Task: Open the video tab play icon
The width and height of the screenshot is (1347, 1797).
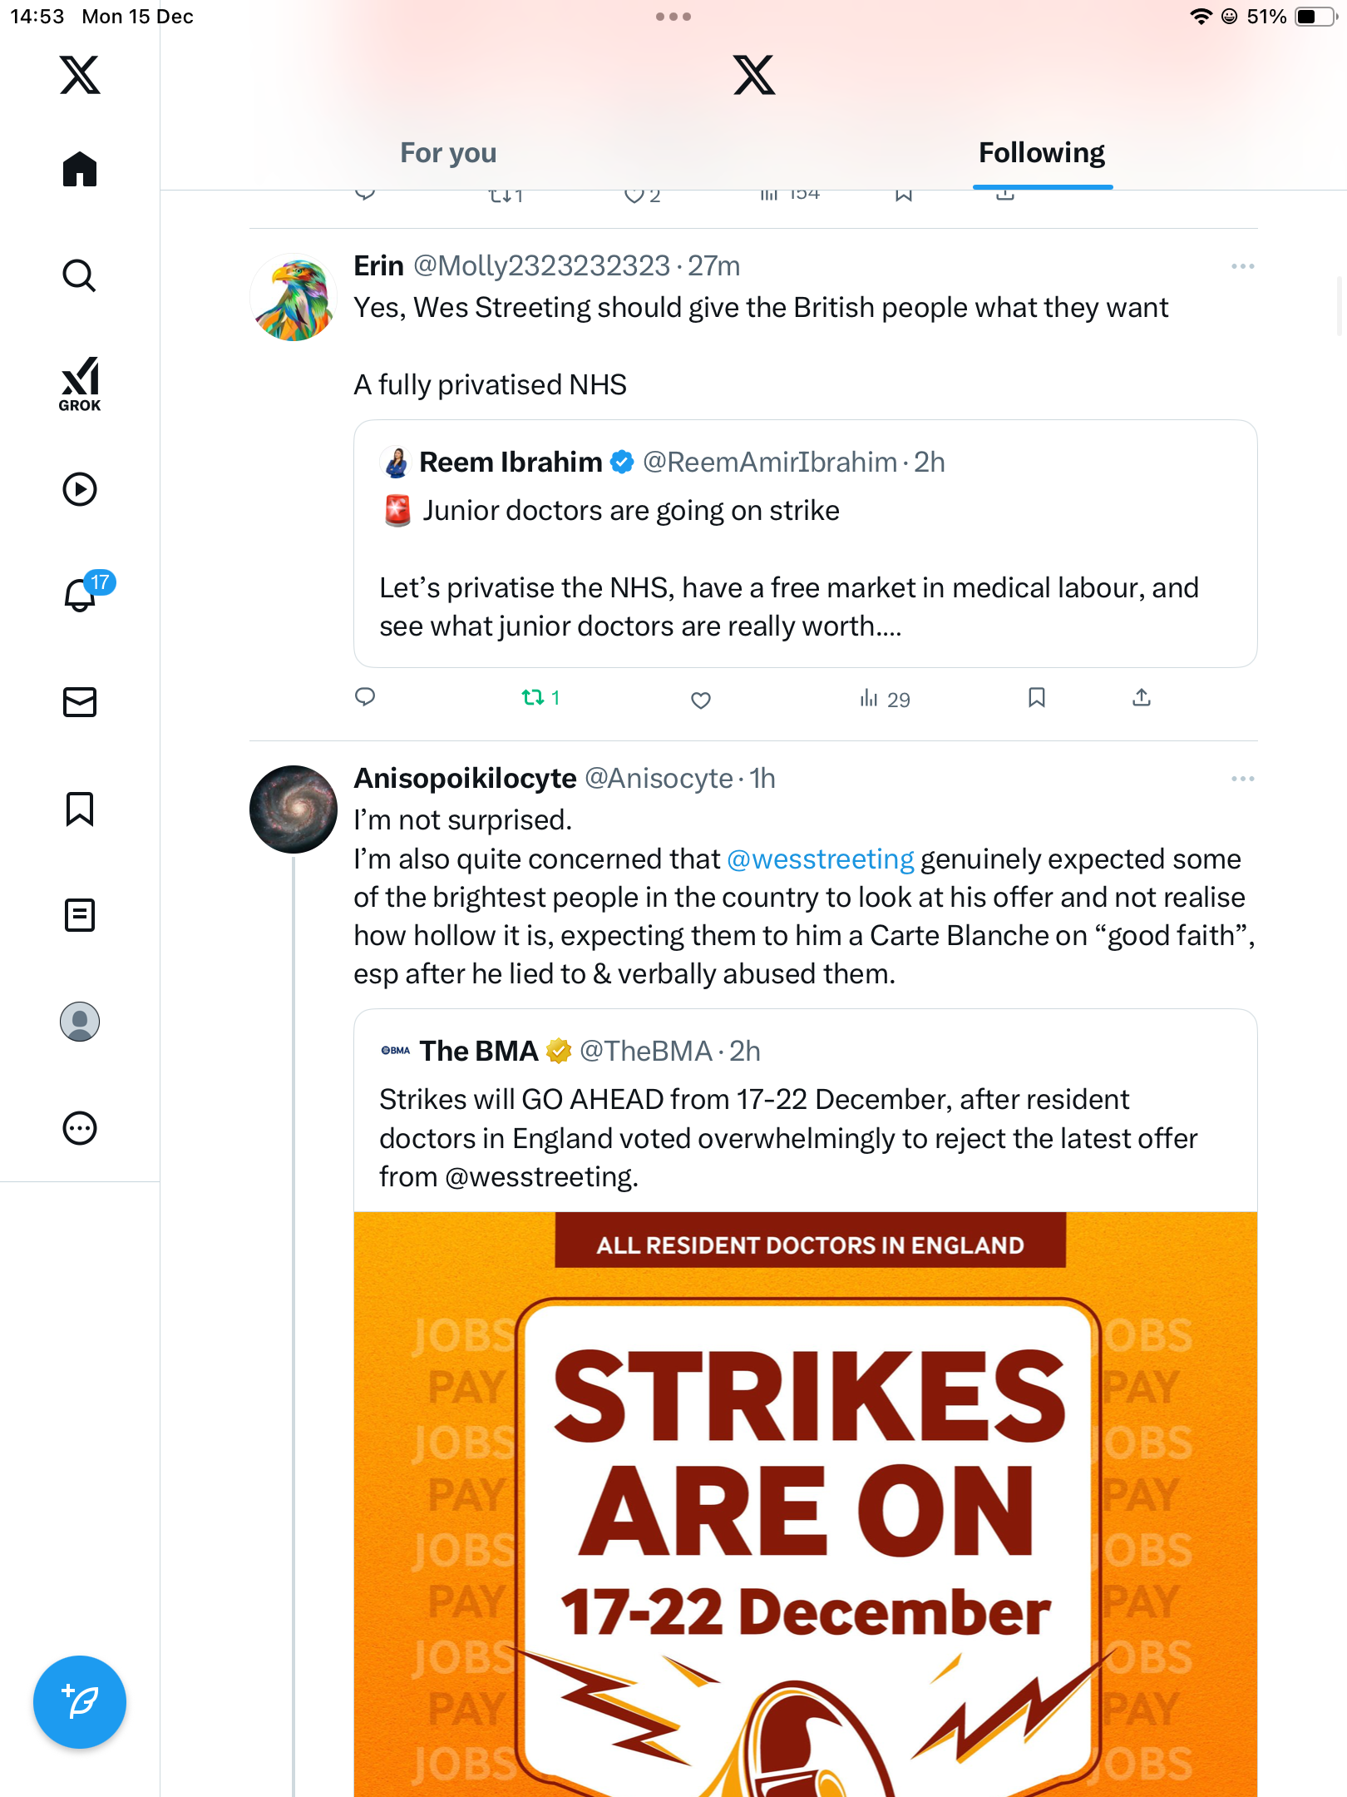Action: 80,489
